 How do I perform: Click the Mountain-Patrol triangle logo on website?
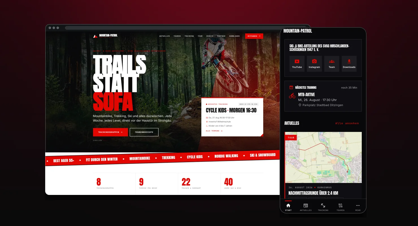click(95, 36)
